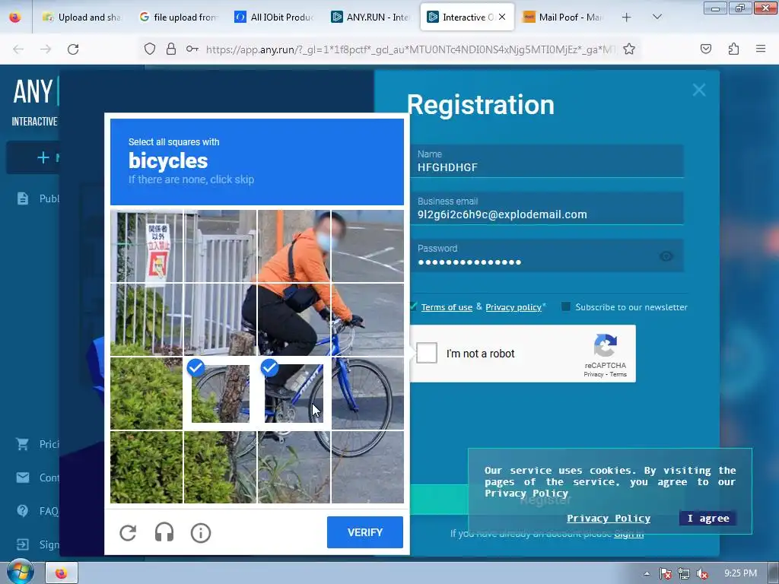Image resolution: width=779 pixels, height=584 pixels.
Task: Switch to ANY.RUN - Inte tab
Action: (370, 17)
